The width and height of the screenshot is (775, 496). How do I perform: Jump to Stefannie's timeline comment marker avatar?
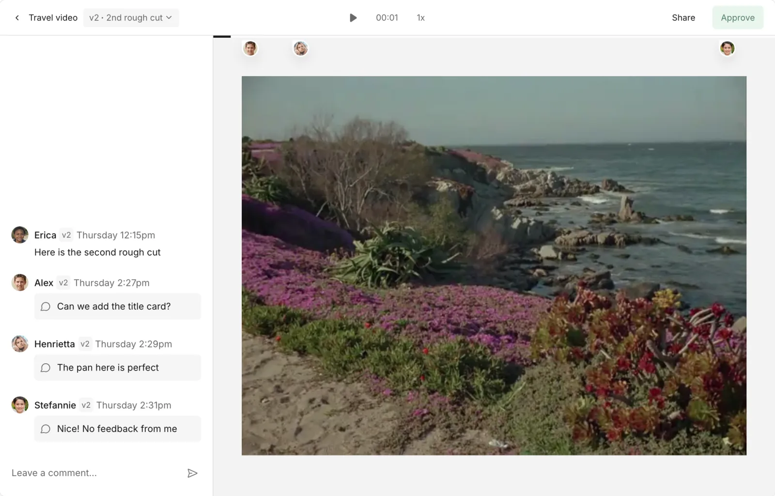(x=727, y=48)
